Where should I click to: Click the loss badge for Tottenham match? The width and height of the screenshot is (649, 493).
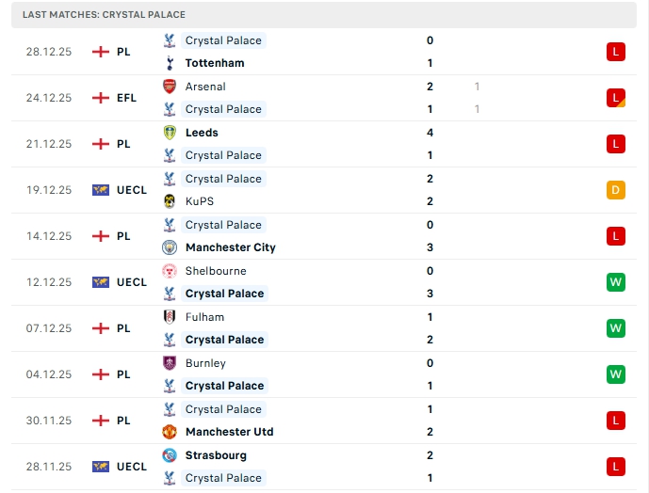coord(616,52)
